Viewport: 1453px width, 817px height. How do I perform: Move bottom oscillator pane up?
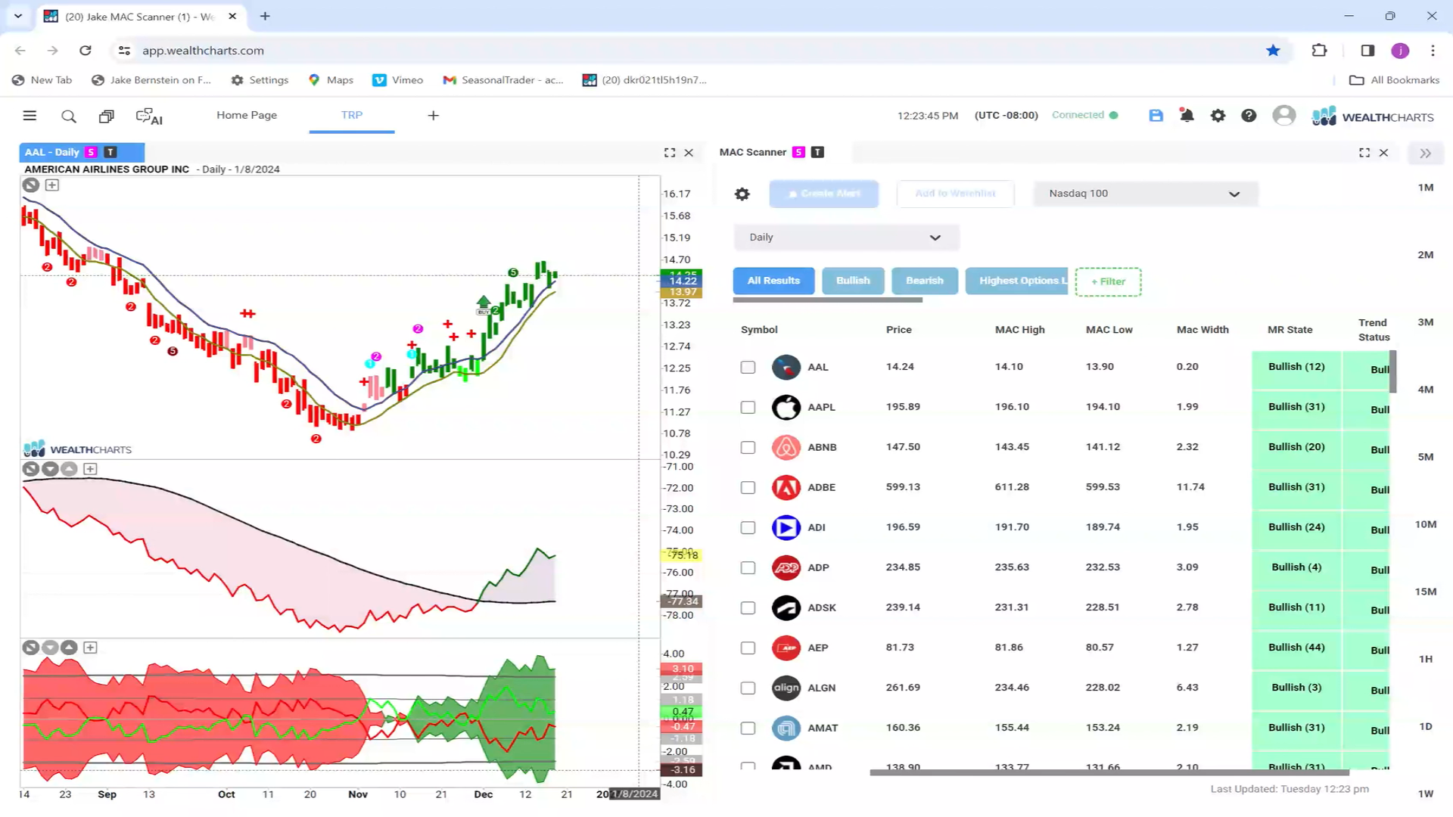[x=69, y=648]
